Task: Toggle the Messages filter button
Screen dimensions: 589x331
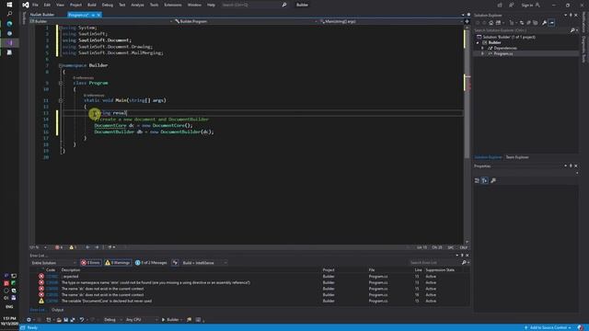Action: pos(151,263)
